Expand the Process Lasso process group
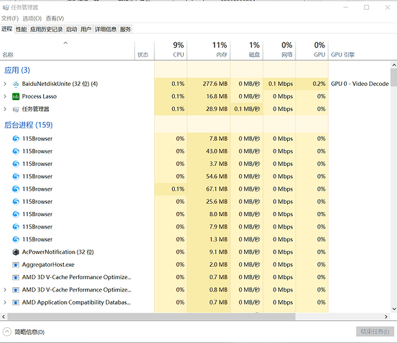Image resolution: width=397 pixels, height=343 pixels. [x=5, y=97]
